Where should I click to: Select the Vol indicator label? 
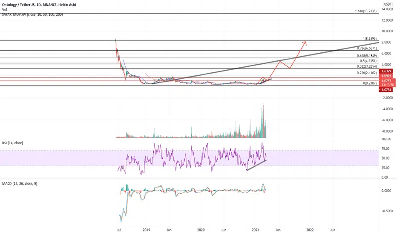tap(5, 10)
